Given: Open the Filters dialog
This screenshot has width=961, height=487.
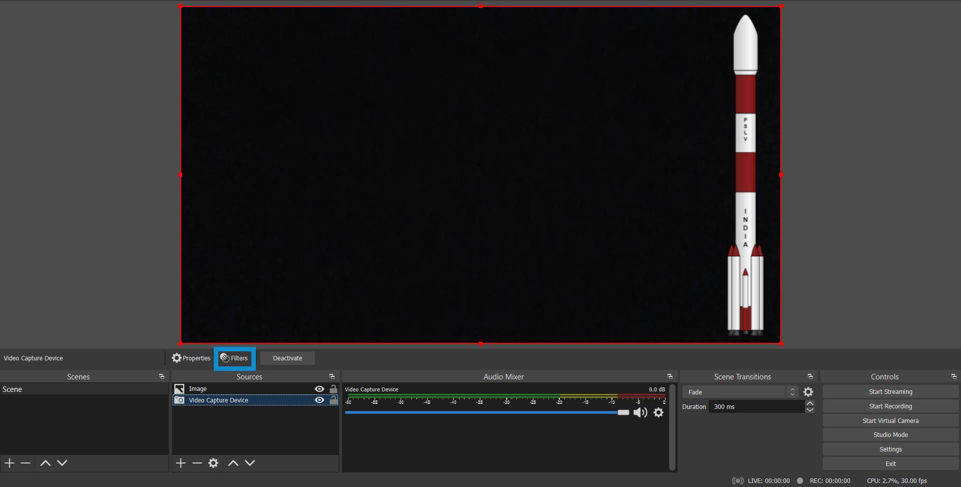Looking at the screenshot, I should click(234, 358).
